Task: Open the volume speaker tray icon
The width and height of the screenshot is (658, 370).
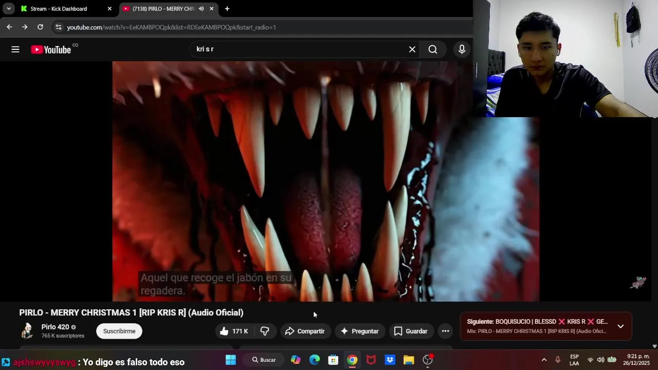Action: pos(600,360)
